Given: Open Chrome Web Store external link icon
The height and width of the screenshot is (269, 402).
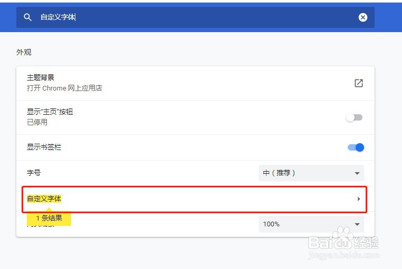Looking at the screenshot, I should (359, 83).
